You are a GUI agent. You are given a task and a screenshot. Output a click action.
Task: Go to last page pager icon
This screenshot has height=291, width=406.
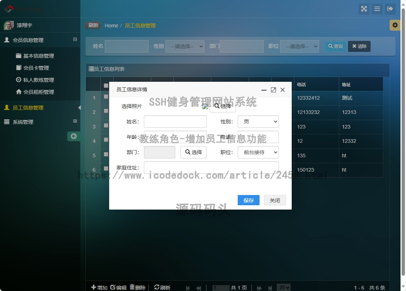coord(270,288)
